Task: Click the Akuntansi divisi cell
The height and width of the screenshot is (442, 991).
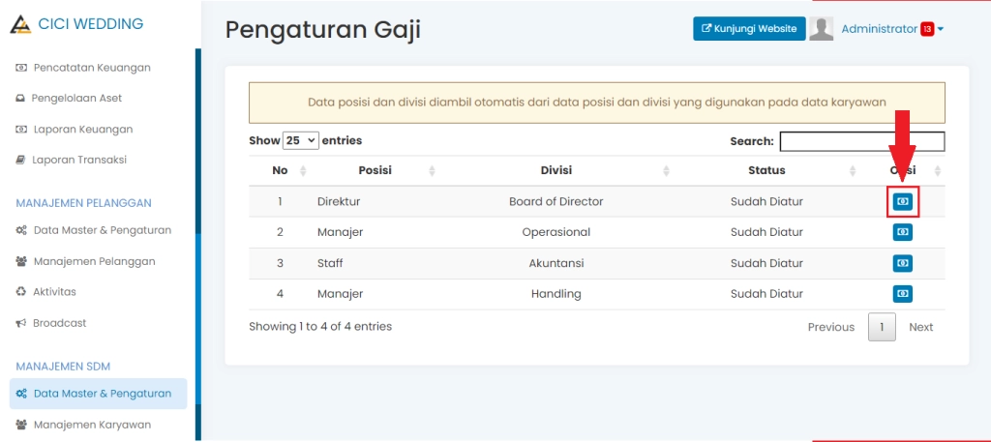Action: point(556,263)
